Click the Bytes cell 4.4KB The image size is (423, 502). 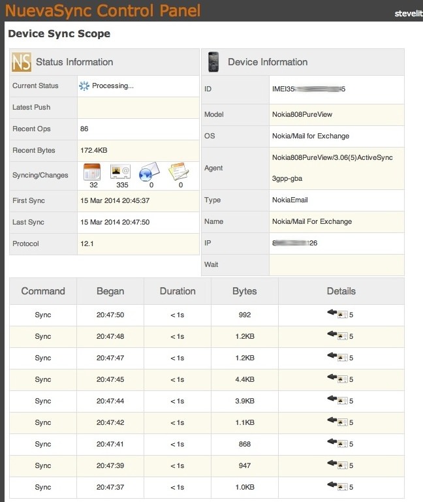[245, 379]
